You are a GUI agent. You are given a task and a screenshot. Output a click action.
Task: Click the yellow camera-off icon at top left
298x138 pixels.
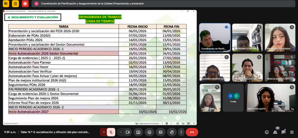pos(6,4)
